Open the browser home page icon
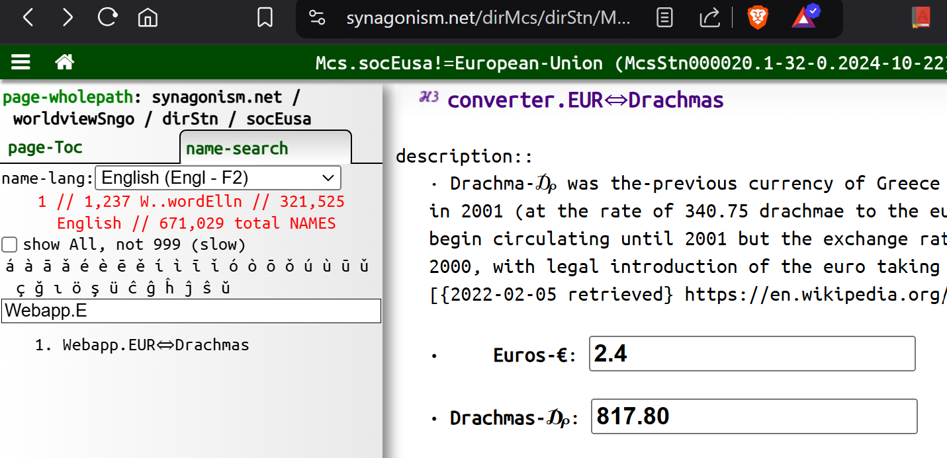This screenshot has height=458, width=947. tap(148, 18)
